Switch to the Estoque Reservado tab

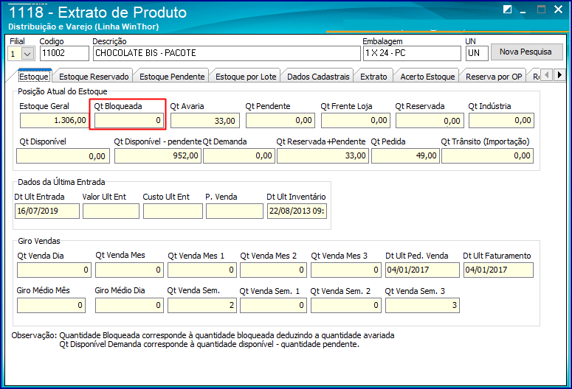pos(94,77)
